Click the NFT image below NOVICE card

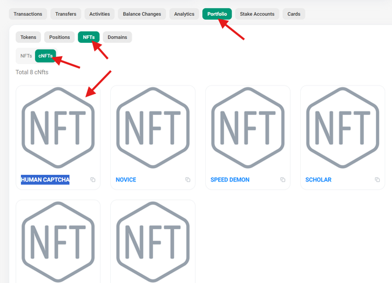153,242
